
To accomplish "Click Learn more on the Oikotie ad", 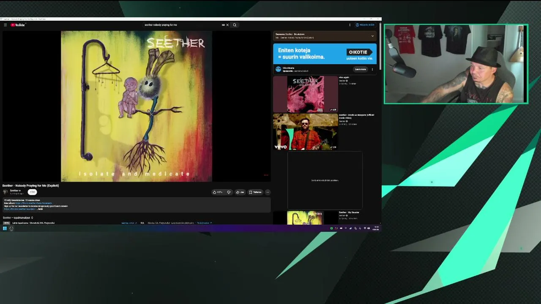I will click(x=361, y=69).
